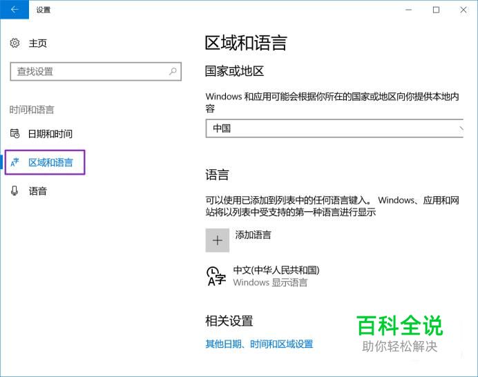Screen dimensions: 478x377
Task: Click Windows 显示语言 subtitle text
Action: point(270,282)
